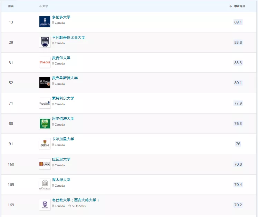Click the 5 QS Stars label

tap(79, 206)
